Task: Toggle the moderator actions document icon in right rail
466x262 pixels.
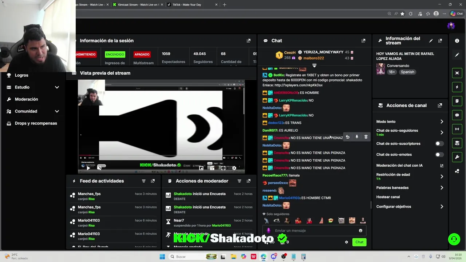Action: [x=457, y=101]
